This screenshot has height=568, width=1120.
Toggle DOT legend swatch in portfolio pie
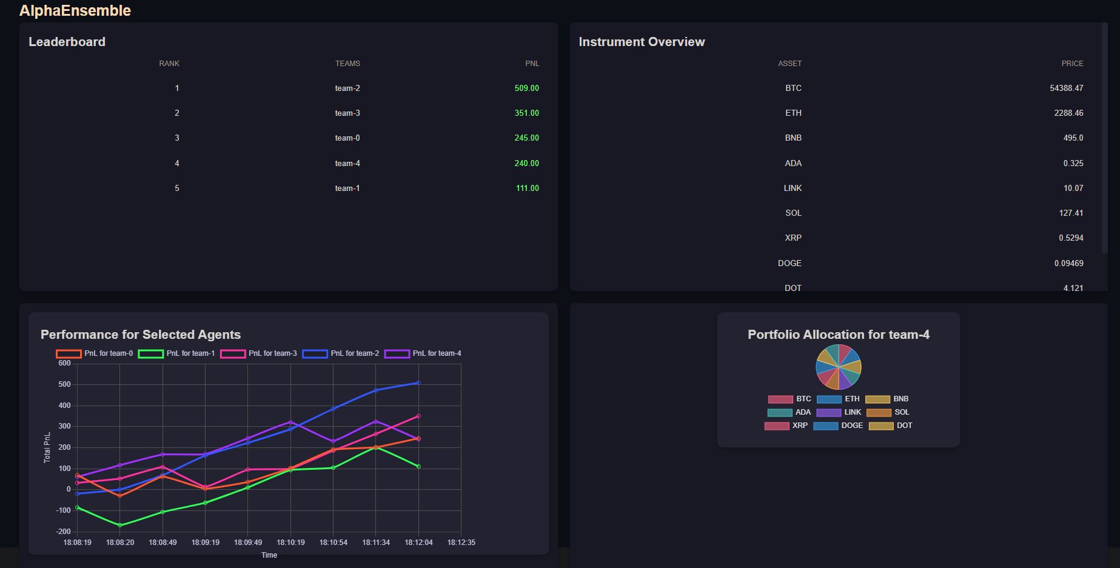tap(881, 426)
